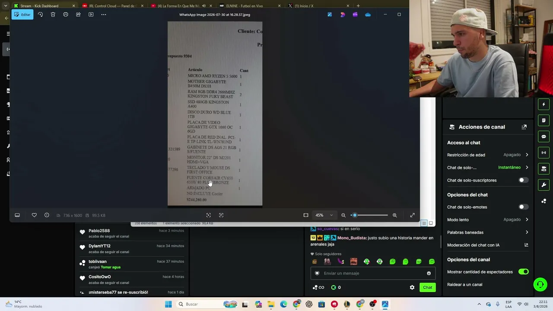Open visual search scan icon in Photos
This screenshot has width=553, height=311.
tap(209, 215)
